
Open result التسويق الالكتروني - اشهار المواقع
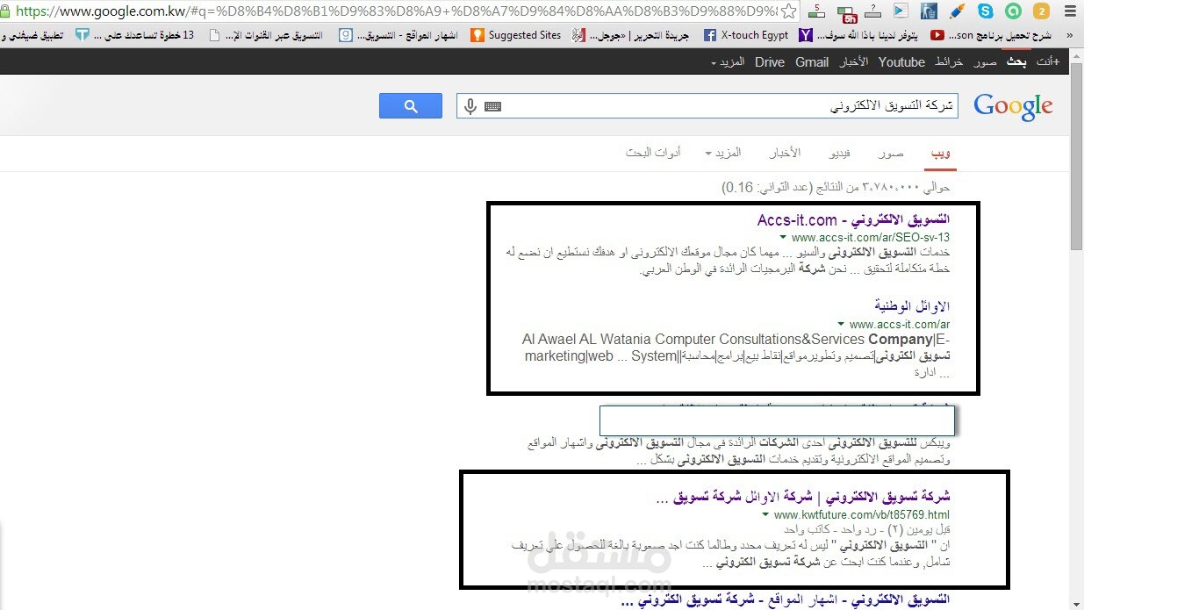[785, 601]
